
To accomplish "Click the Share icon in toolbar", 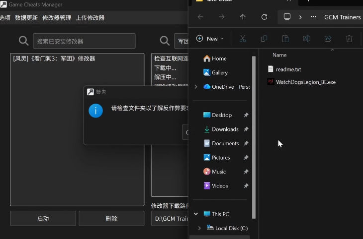I will point(328,39).
